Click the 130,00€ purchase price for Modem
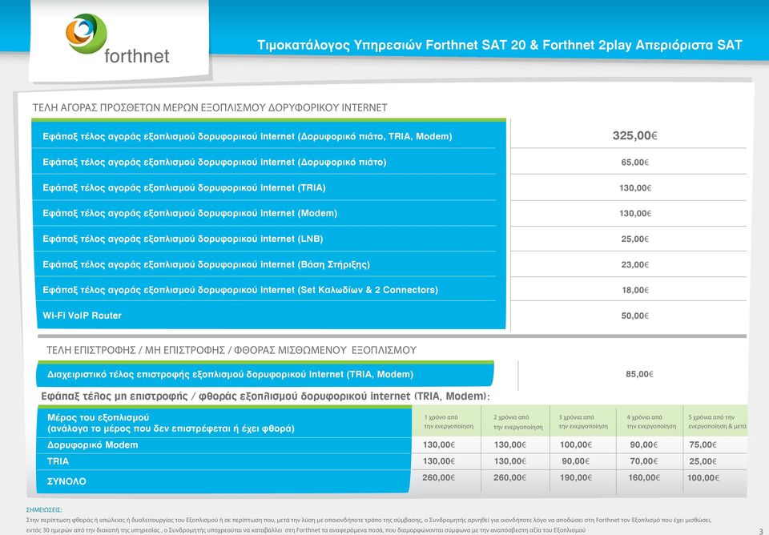The image size is (769, 535). [635, 213]
